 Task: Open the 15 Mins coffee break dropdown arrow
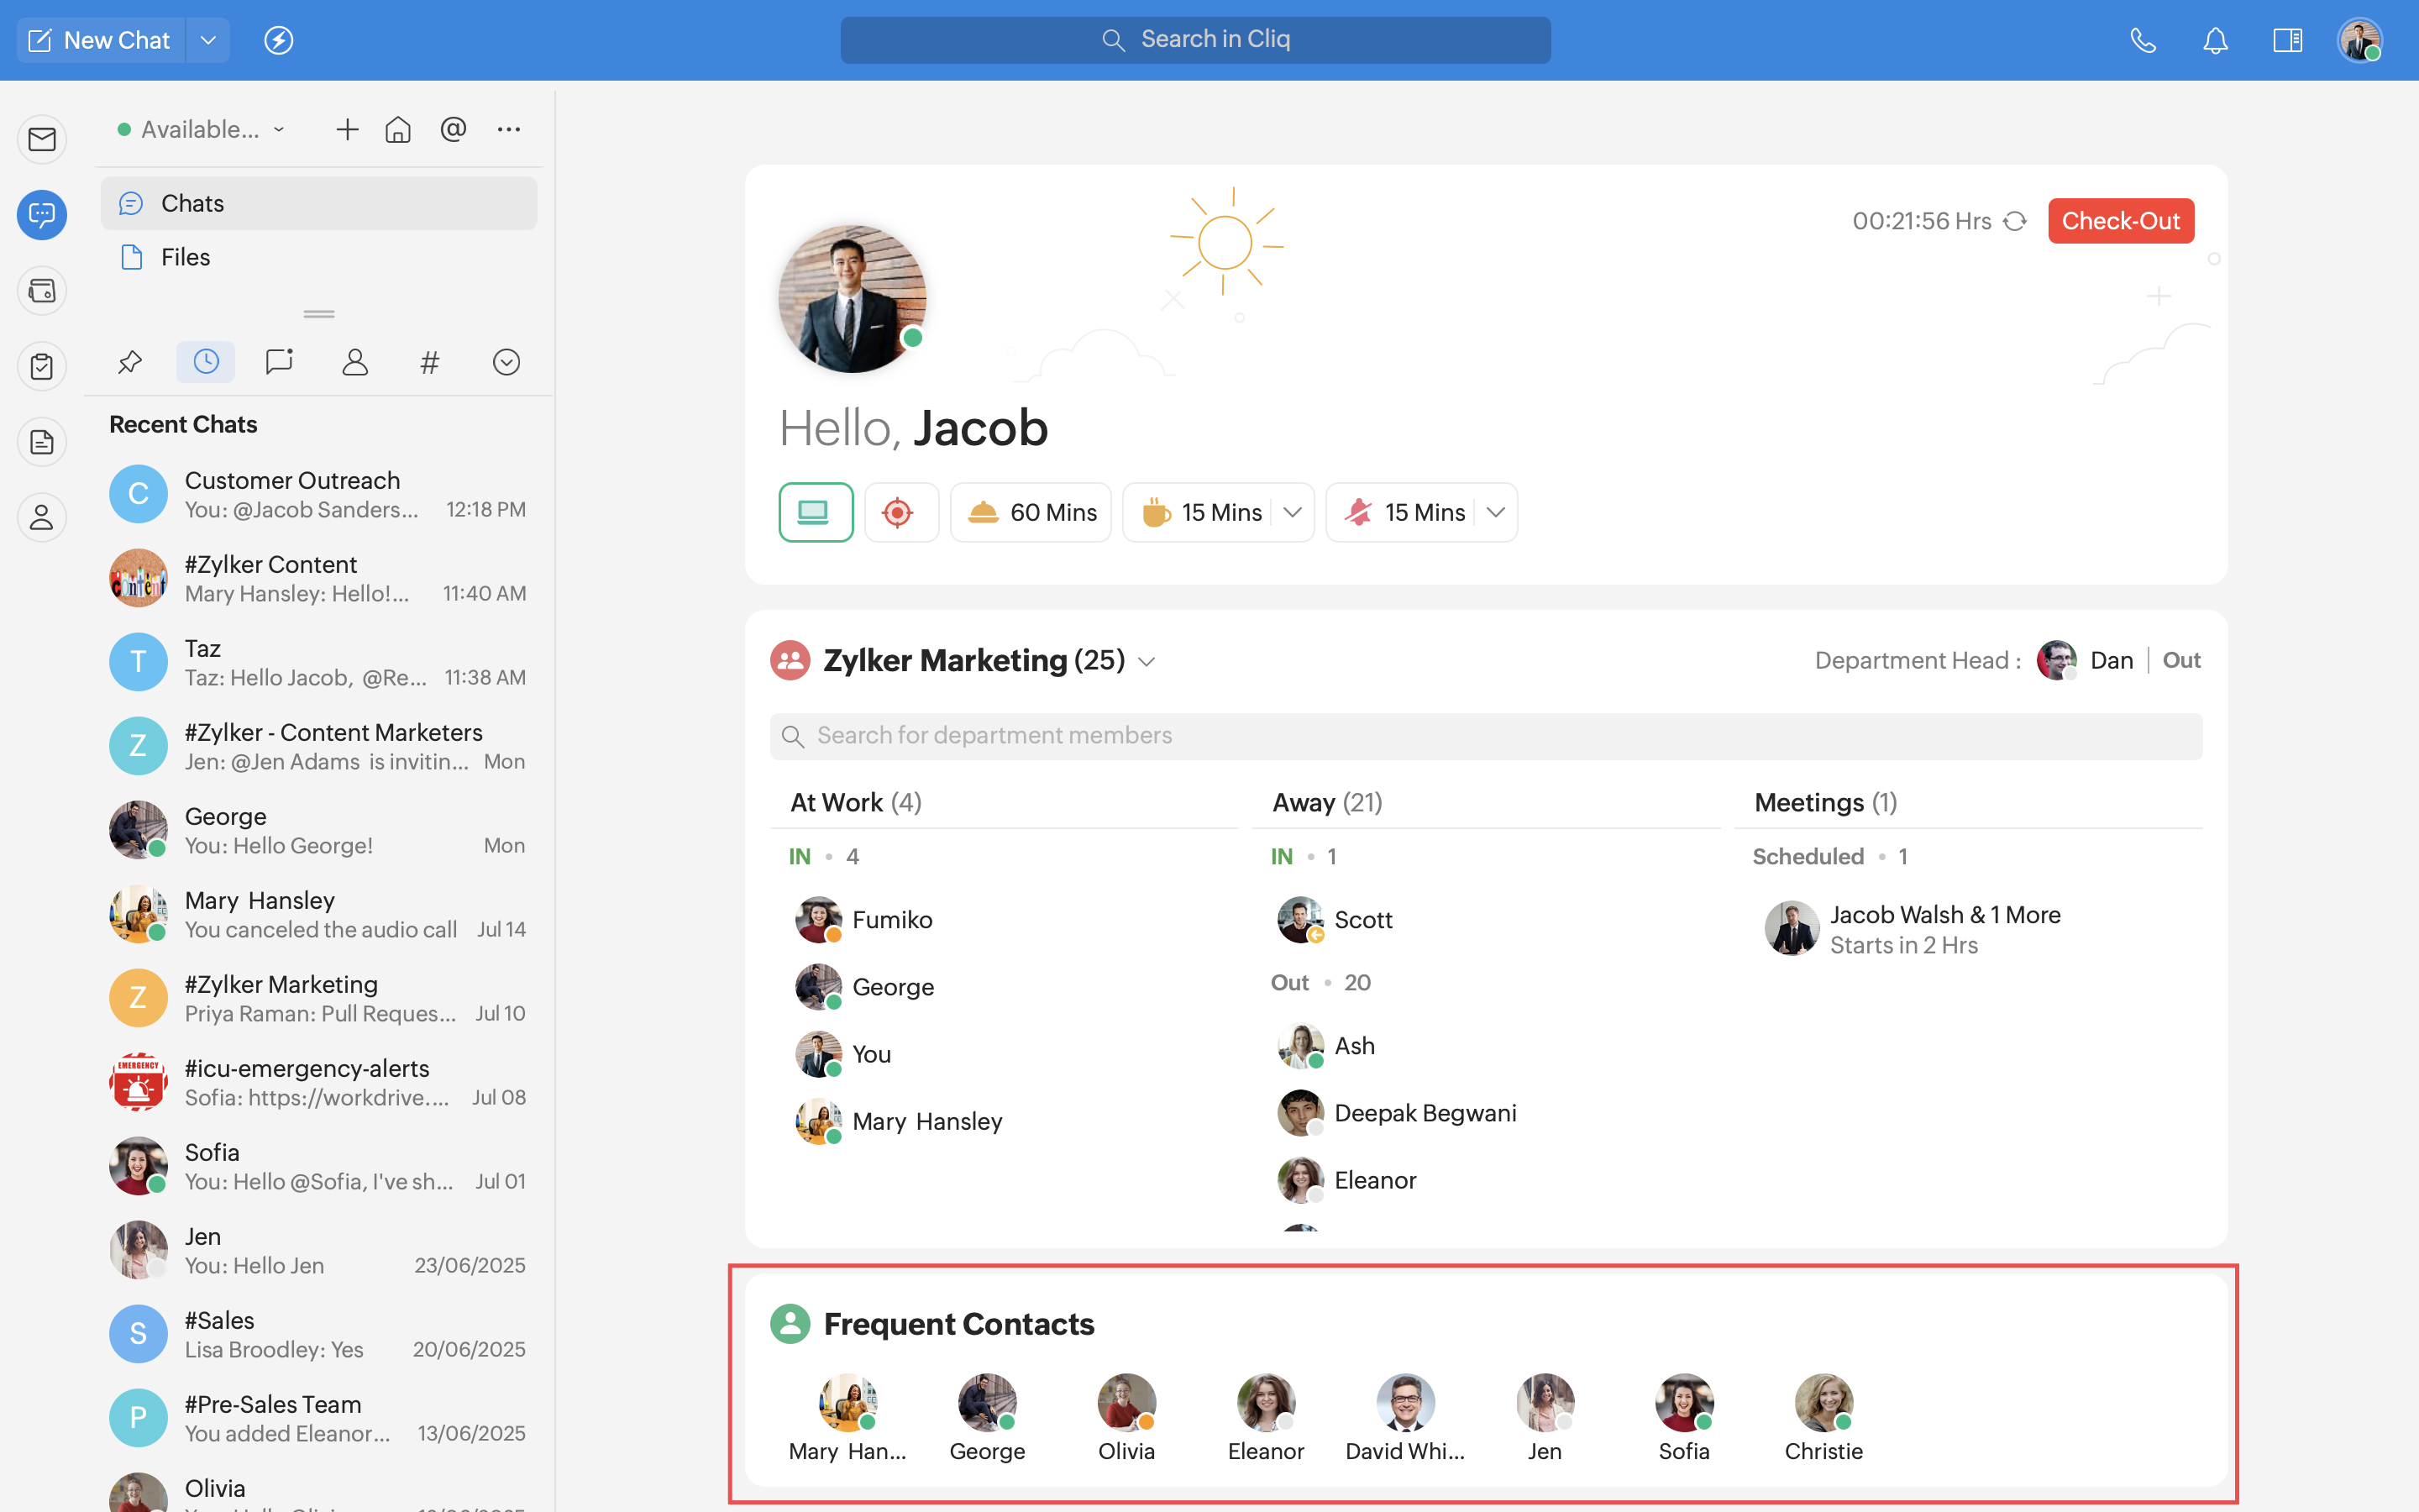1293,512
